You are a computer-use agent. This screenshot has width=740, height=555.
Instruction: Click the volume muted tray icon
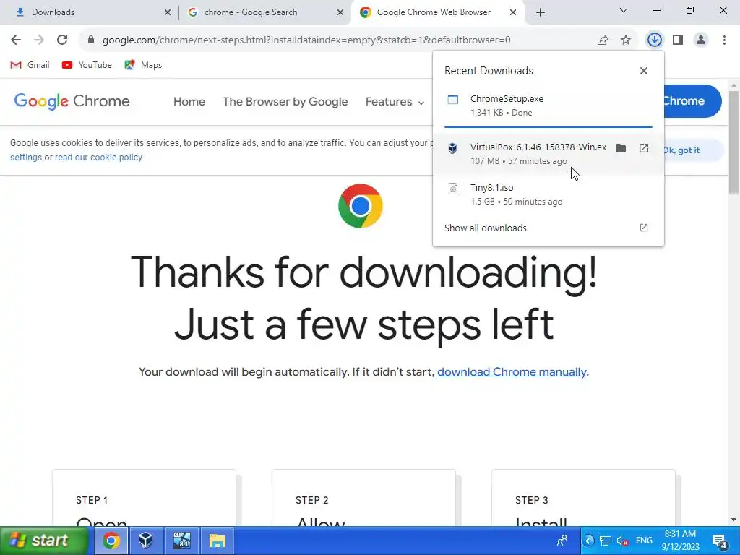[622, 541]
